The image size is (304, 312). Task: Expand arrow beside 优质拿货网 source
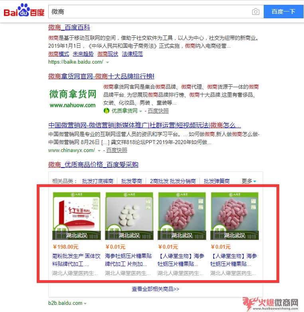coord(140,111)
